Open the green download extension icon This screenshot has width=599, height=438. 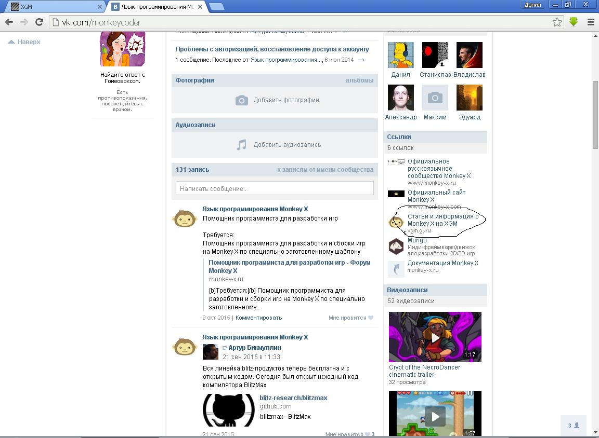[x=574, y=22]
